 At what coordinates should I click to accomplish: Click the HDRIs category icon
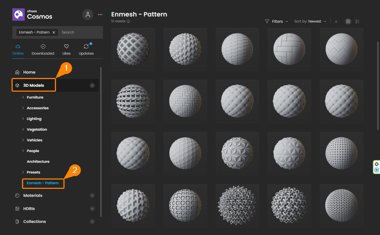(17, 208)
